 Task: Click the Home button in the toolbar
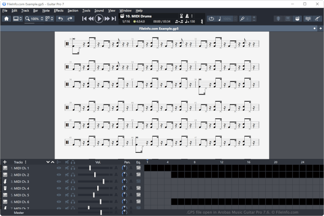pos(6,19)
